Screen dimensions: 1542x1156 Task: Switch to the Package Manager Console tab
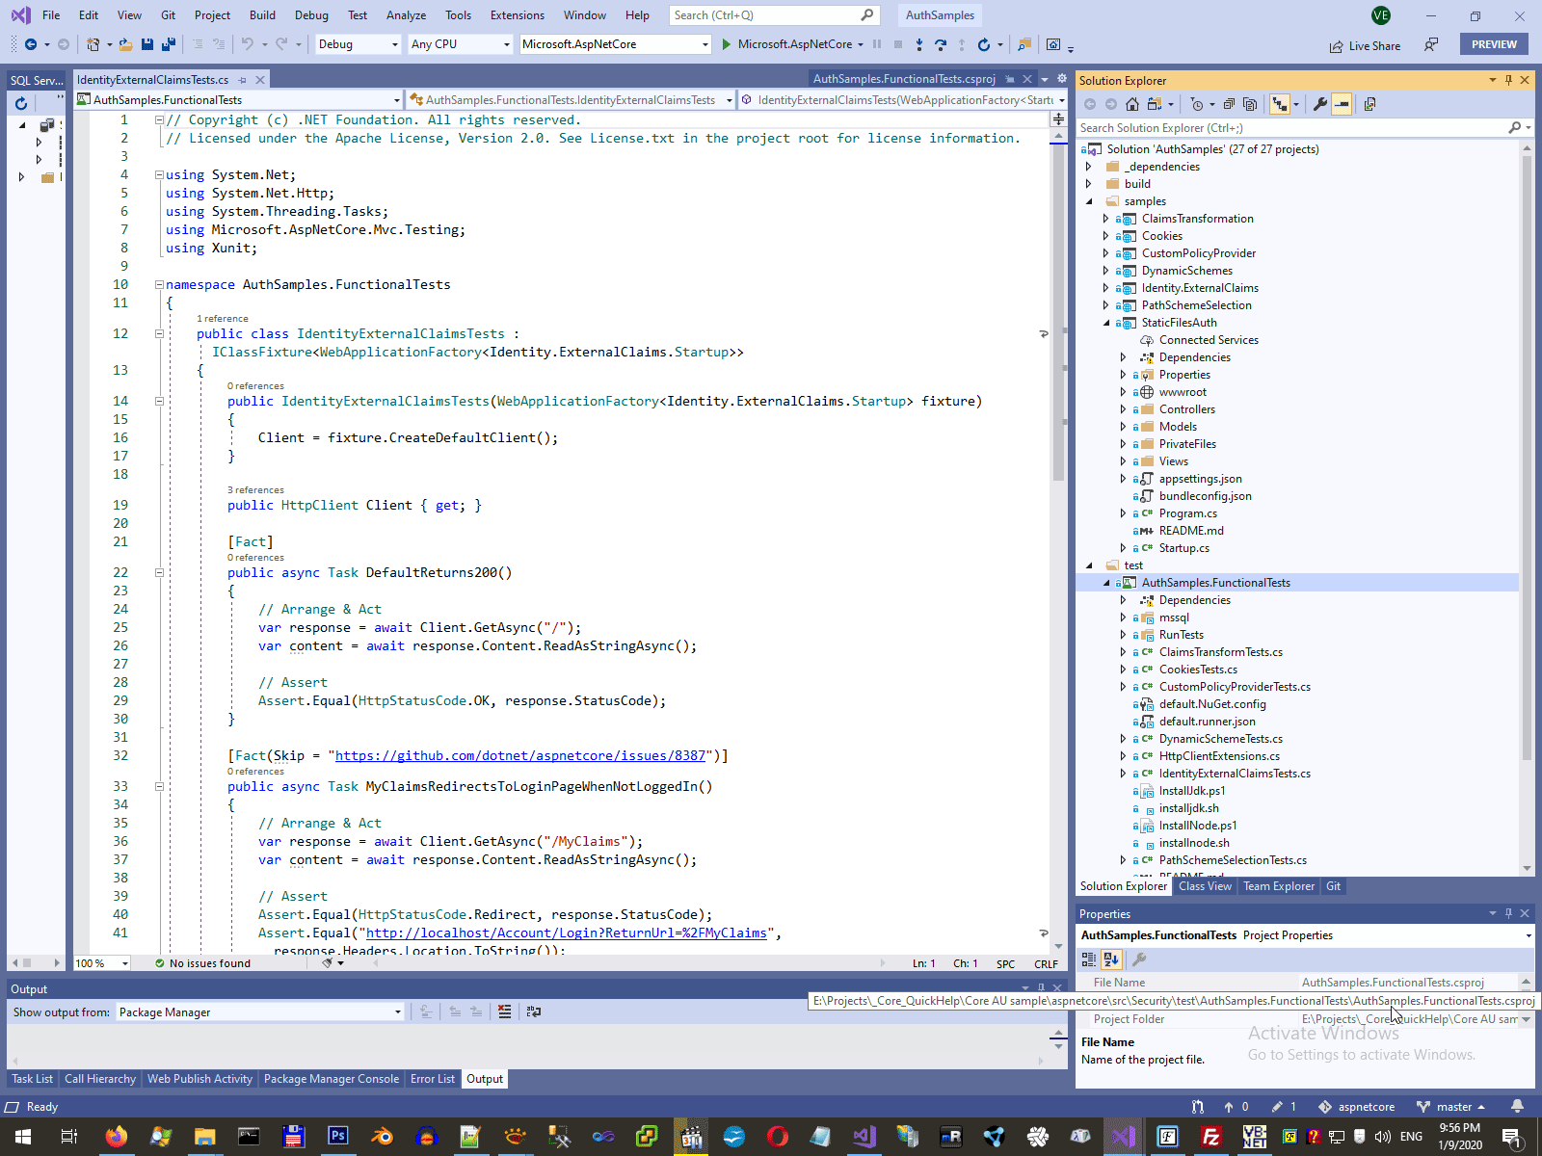point(332,1079)
